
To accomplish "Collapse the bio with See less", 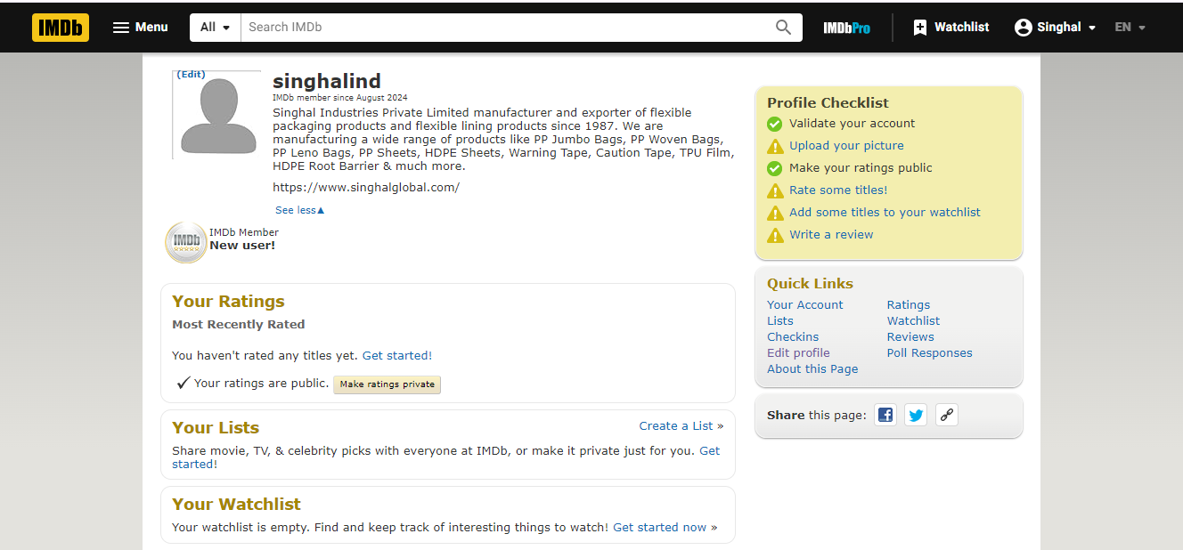I will (300, 210).
